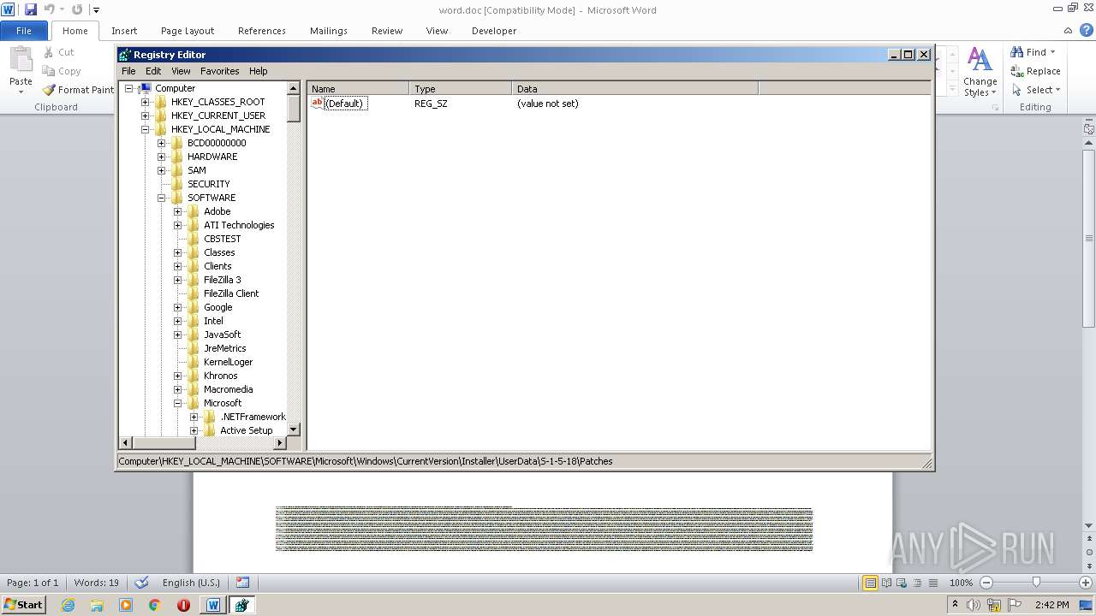
Task: Open Registry Editor Help menu
Action: tap(259, 71)
